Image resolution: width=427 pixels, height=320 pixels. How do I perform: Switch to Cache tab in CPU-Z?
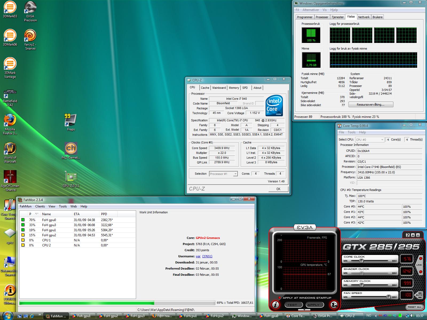pos(205,88)
